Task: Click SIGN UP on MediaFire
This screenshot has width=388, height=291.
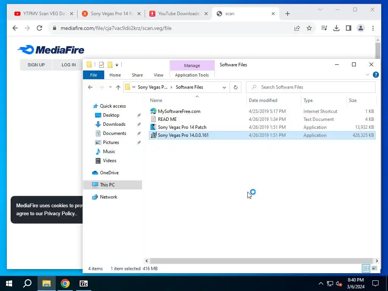Action: [36, 65]
